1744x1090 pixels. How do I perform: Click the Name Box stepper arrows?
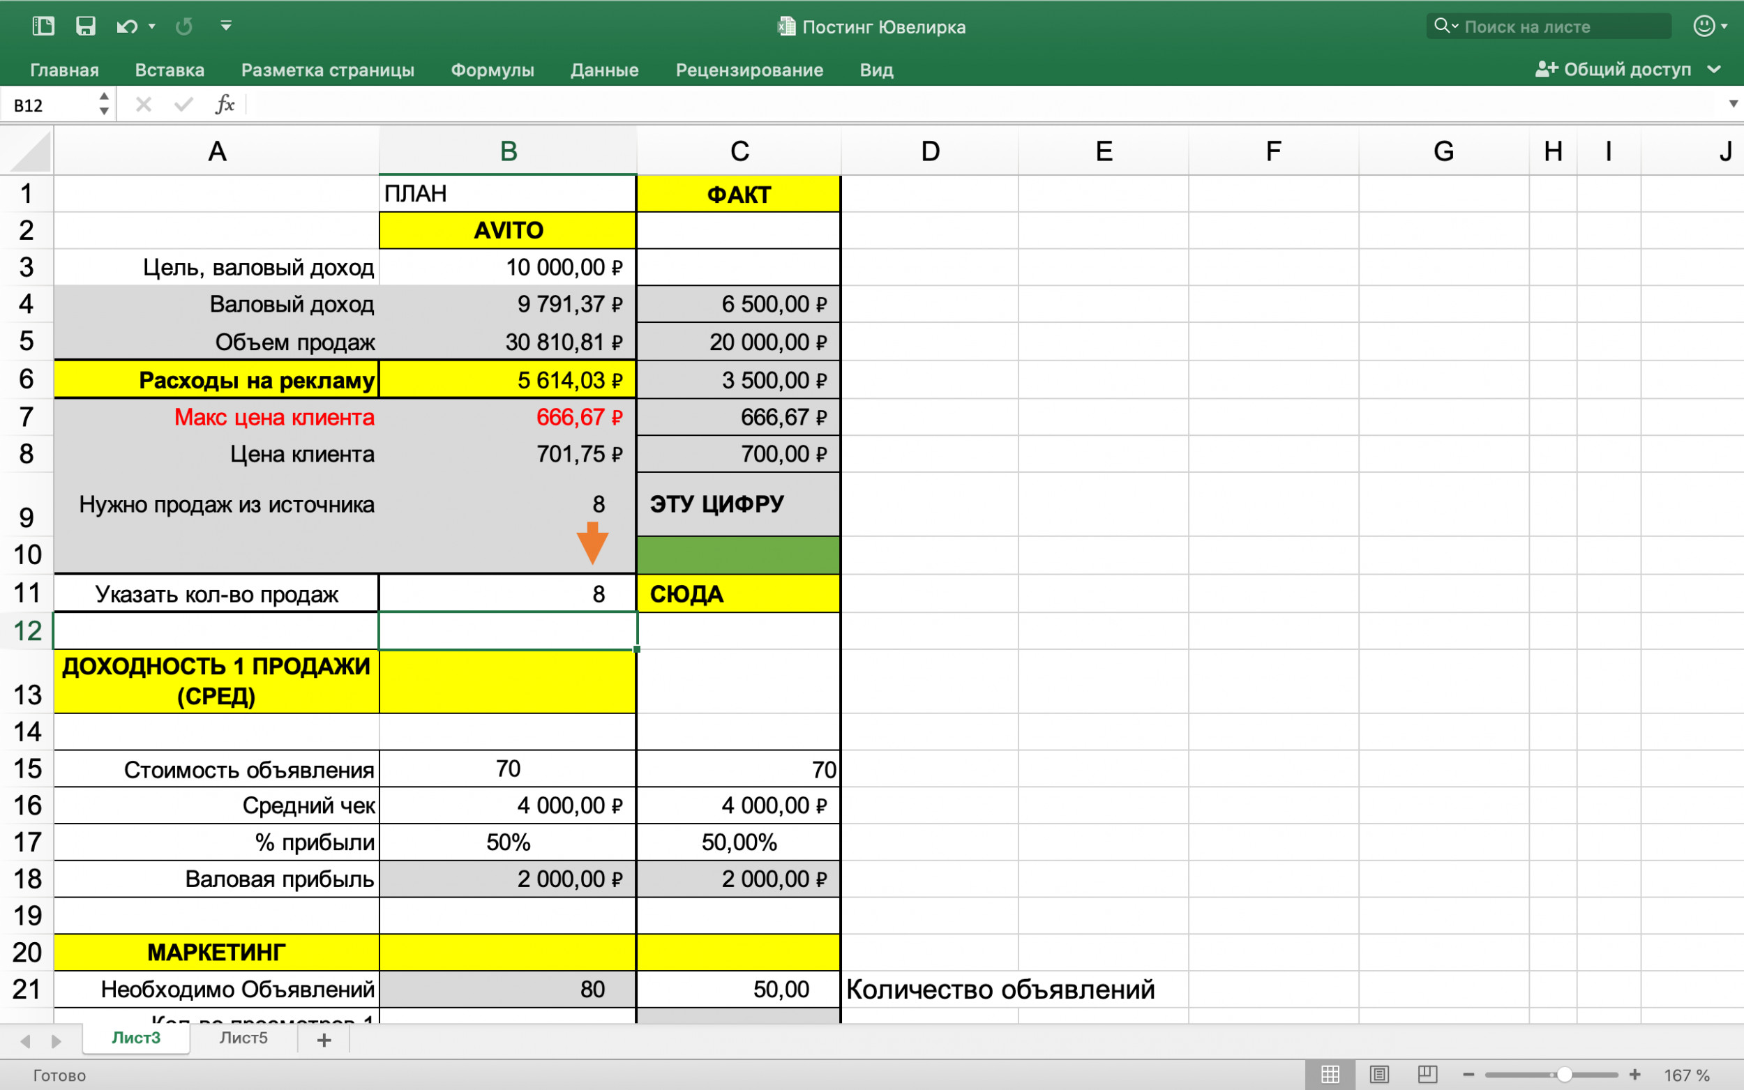tap(105, 104)
